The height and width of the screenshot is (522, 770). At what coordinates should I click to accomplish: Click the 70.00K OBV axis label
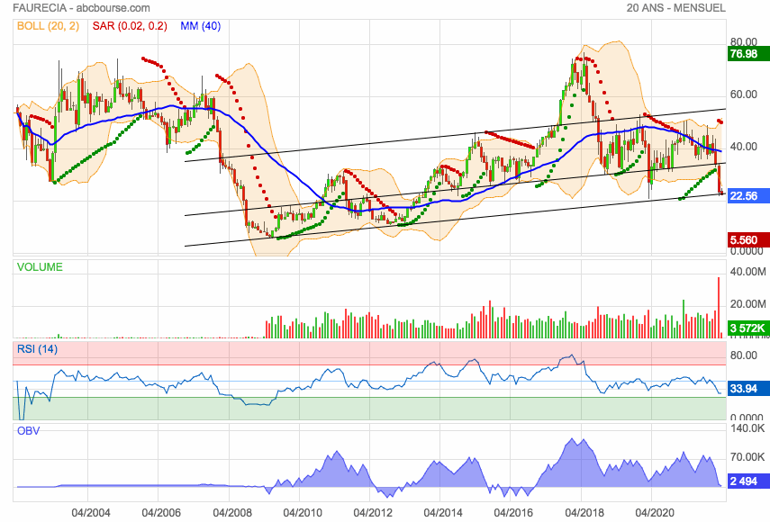(x=747, y=457)
